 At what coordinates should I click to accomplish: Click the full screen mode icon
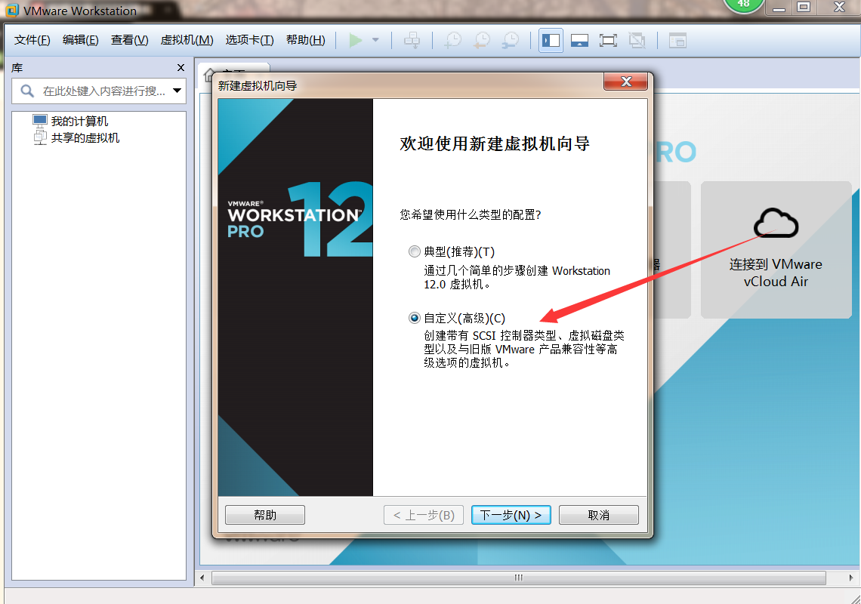coord(608,41)
